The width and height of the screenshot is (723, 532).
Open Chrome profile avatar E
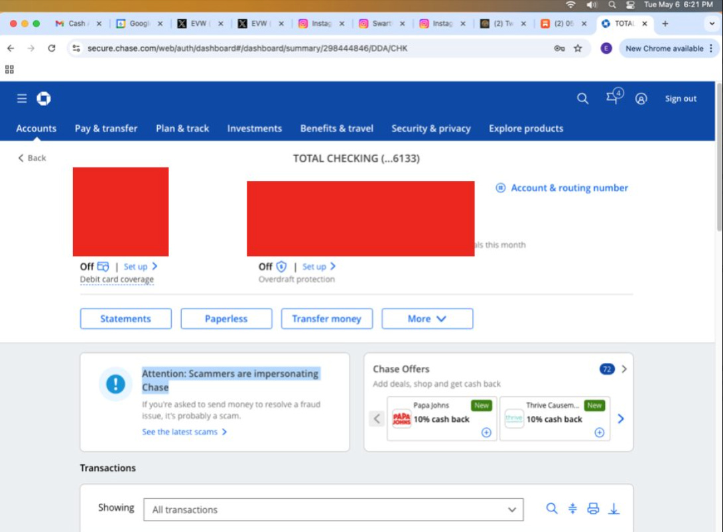pyautogui.click(x=606, y=48)
